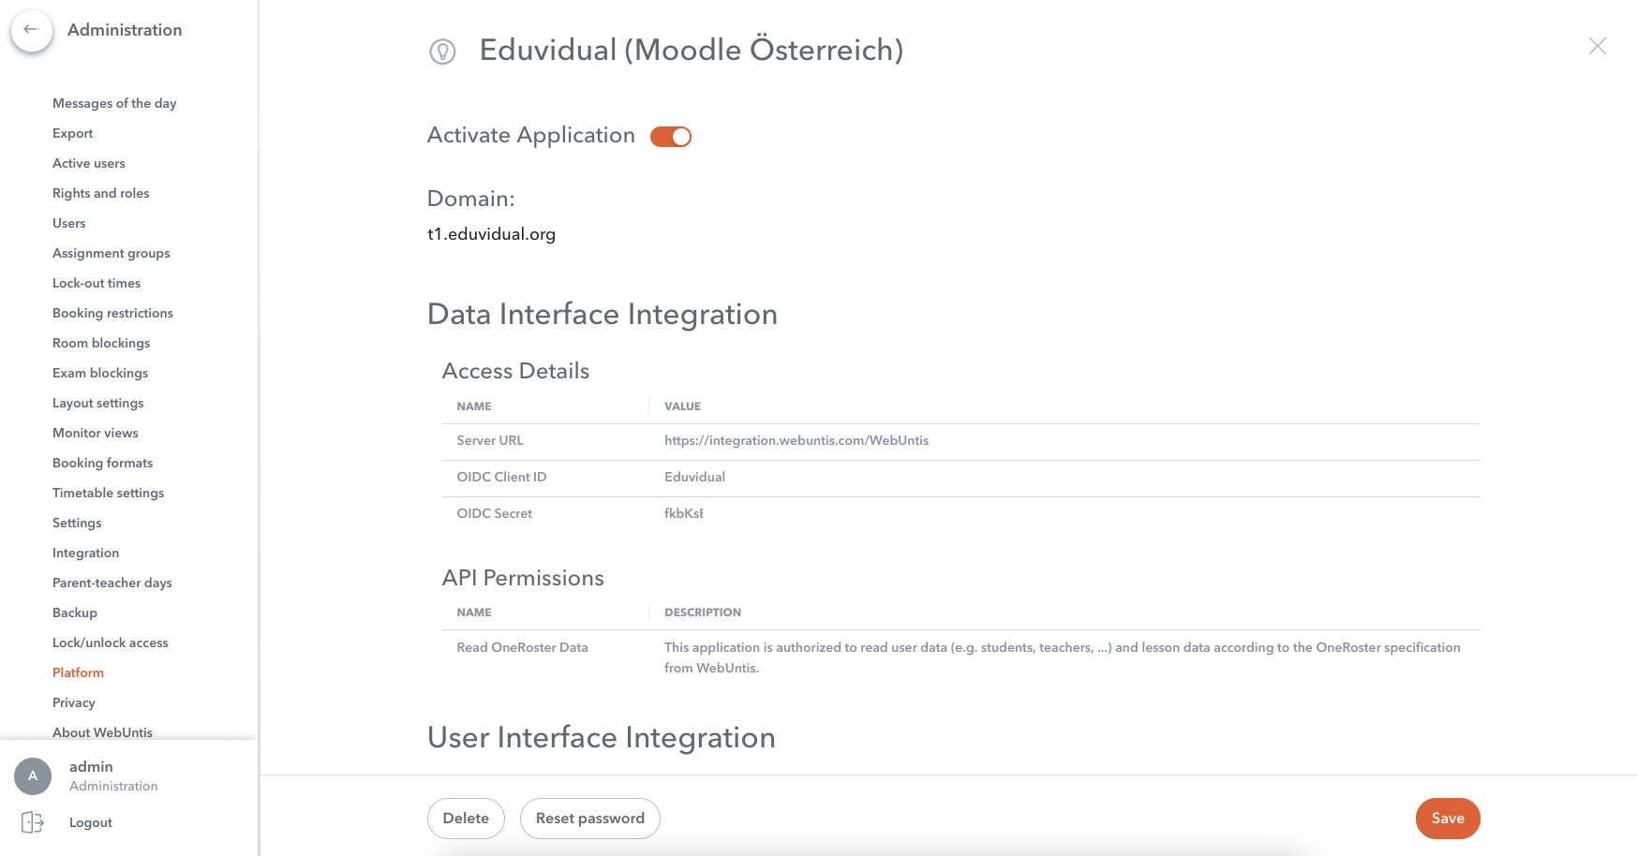
Task: Open Layout settings
Action: [x=98, y=403]
